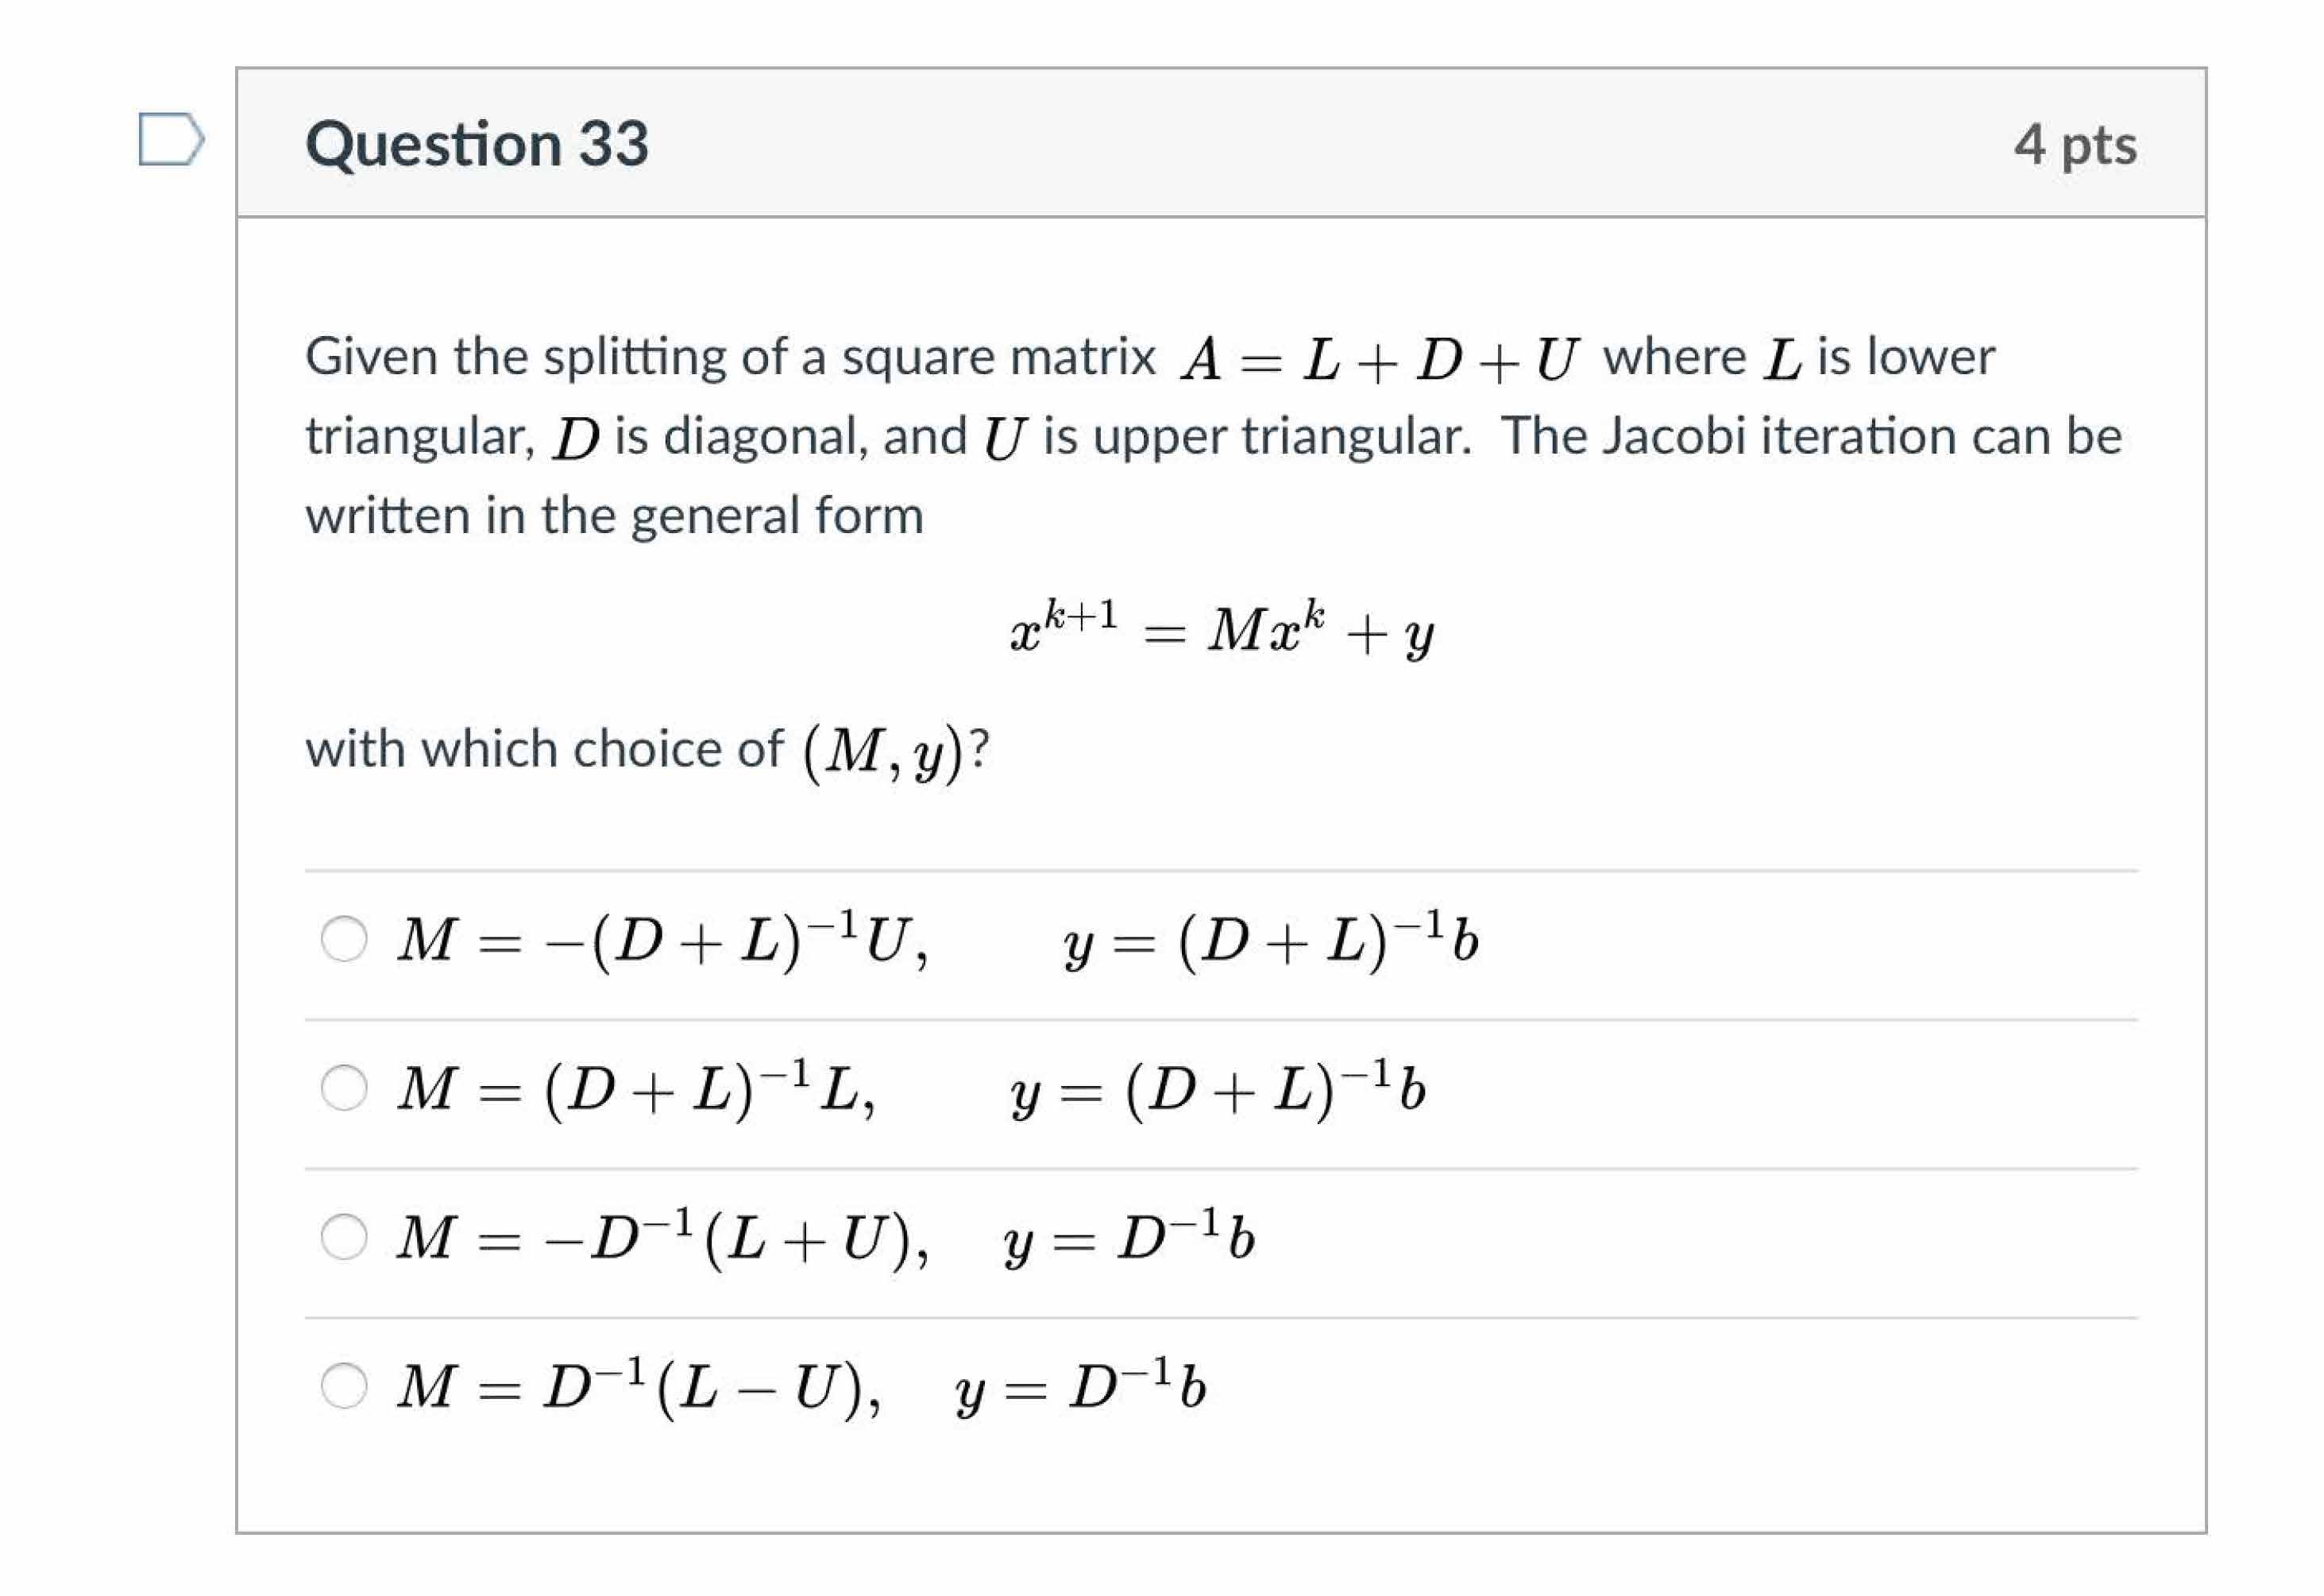Click y = D⁻¹b in the fourth answer

click(1080, 1386)
